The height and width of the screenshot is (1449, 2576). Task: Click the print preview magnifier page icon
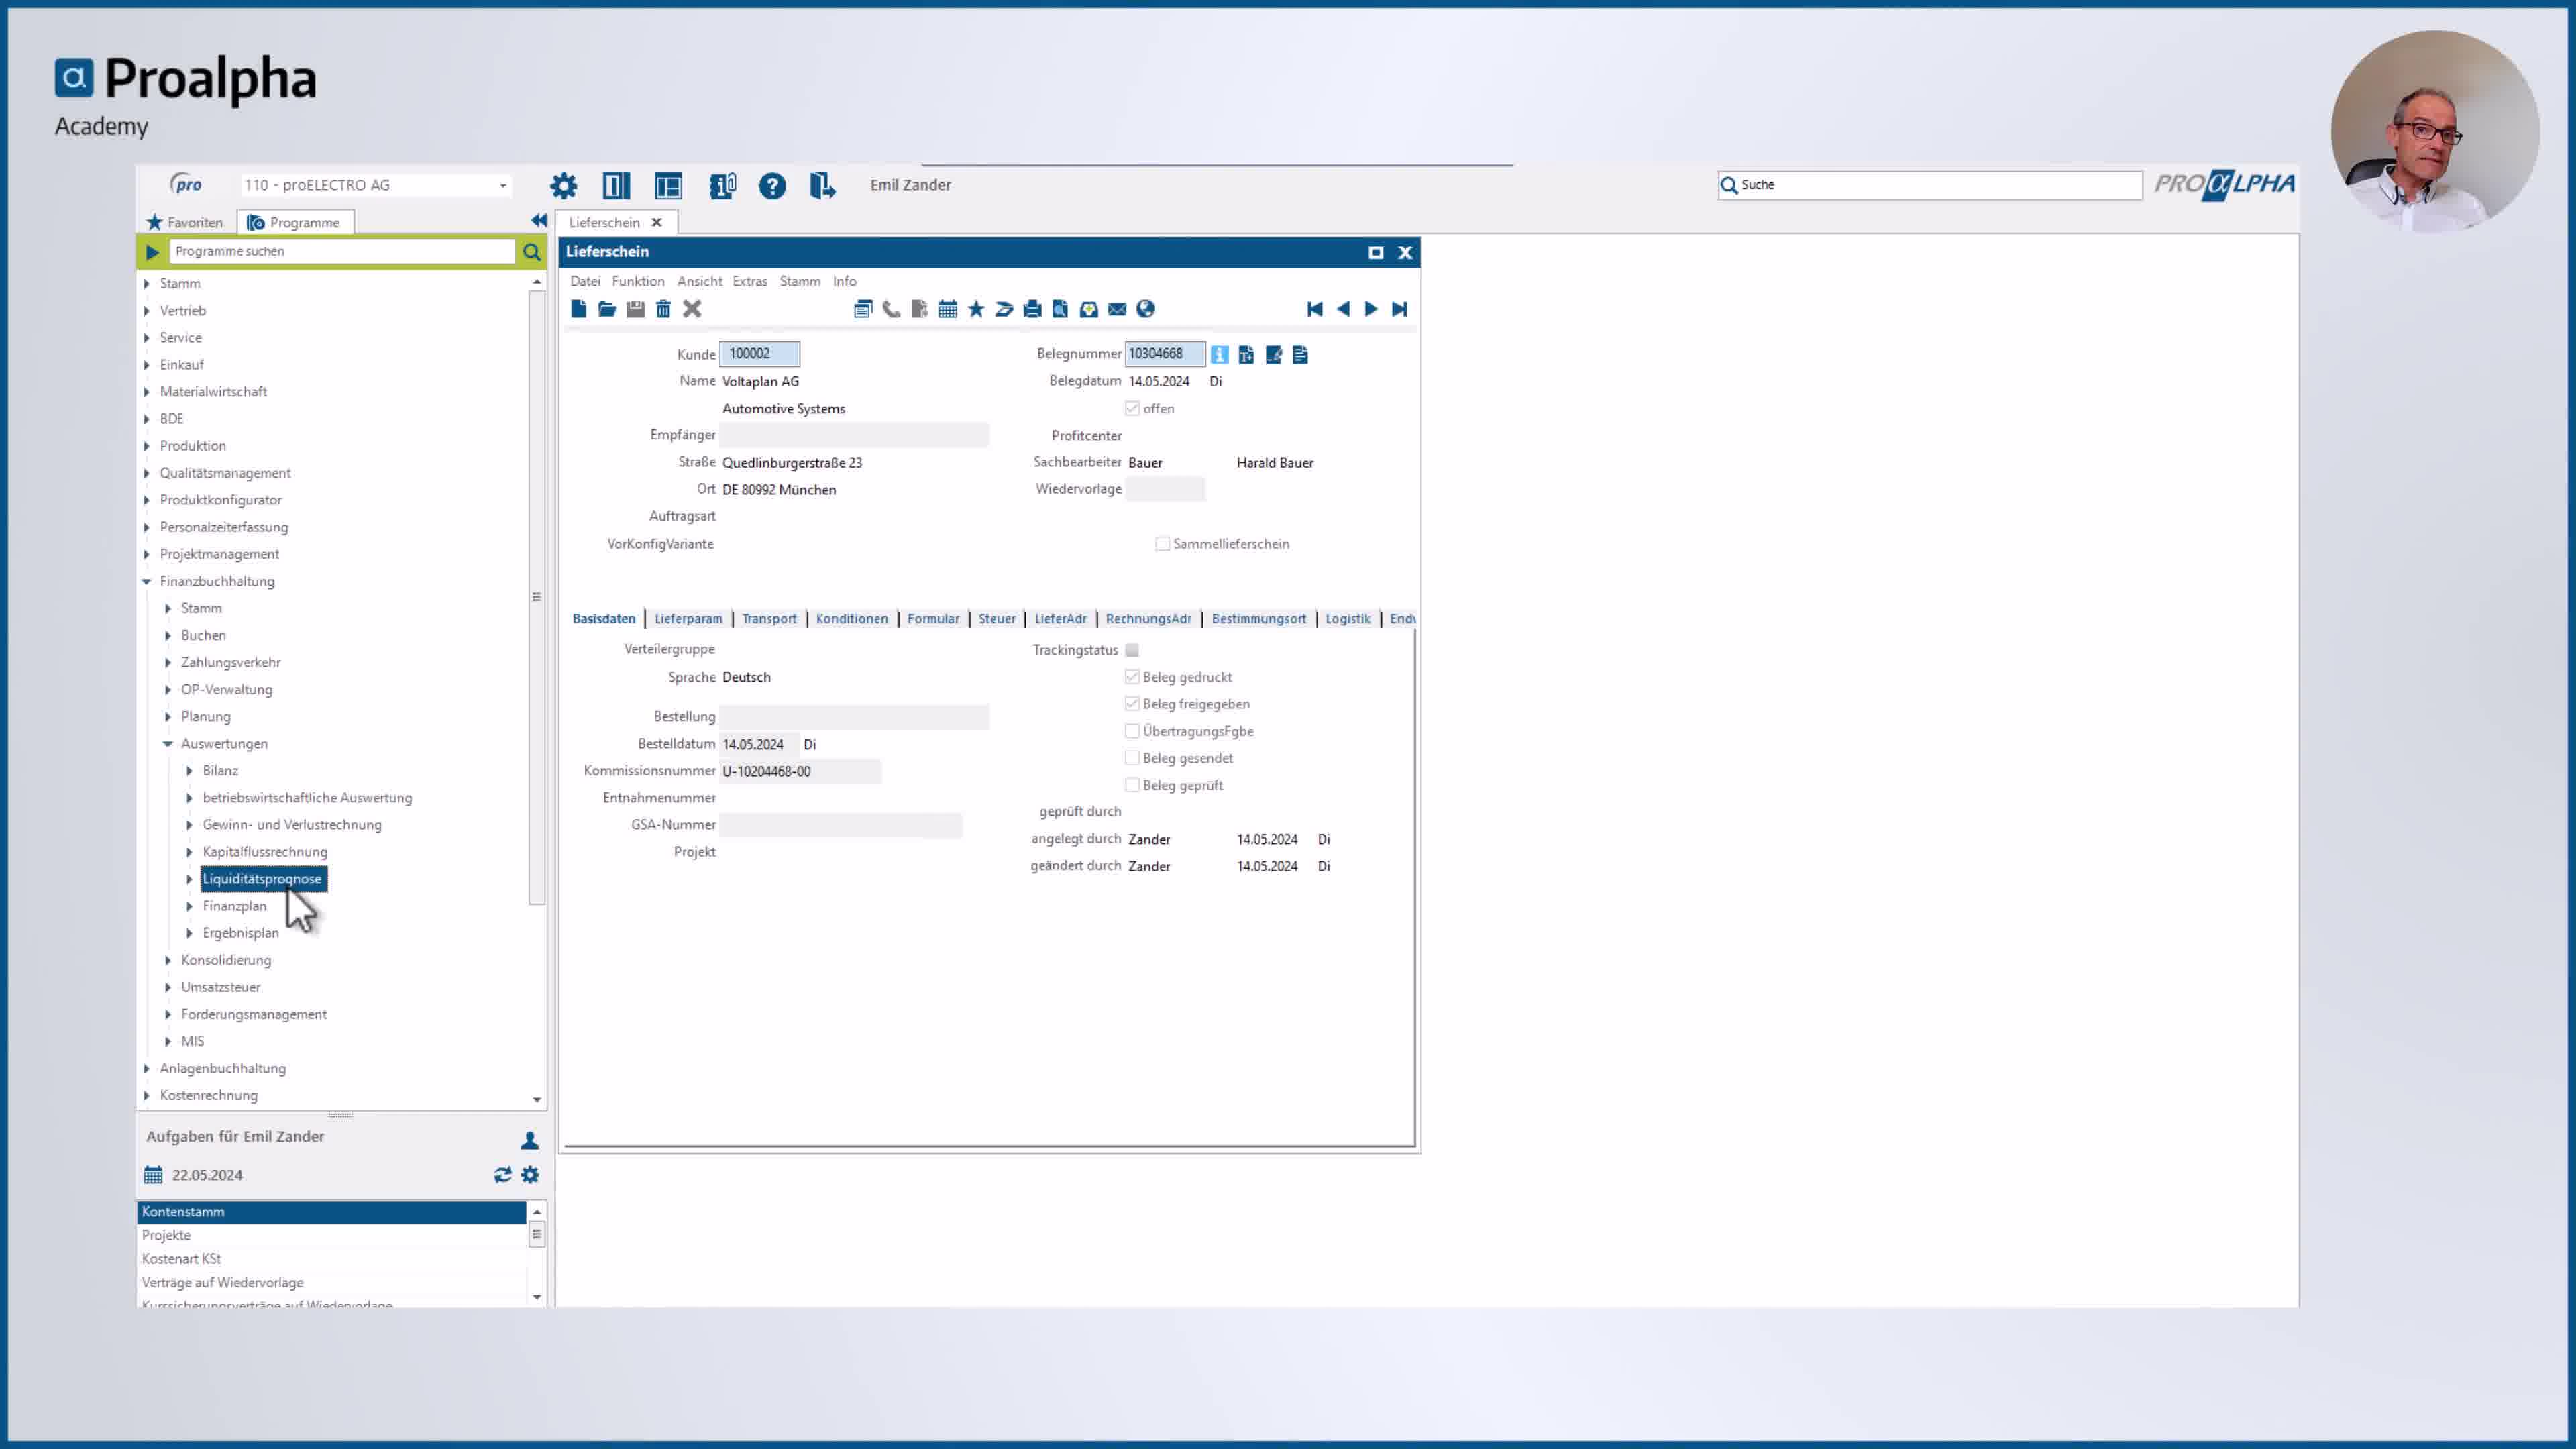pos(1060,309)
